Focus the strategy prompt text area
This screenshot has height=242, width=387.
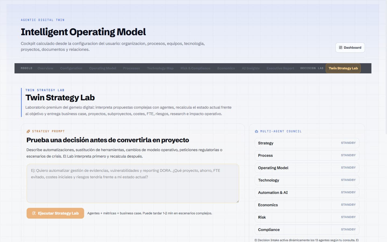[133, 183]
